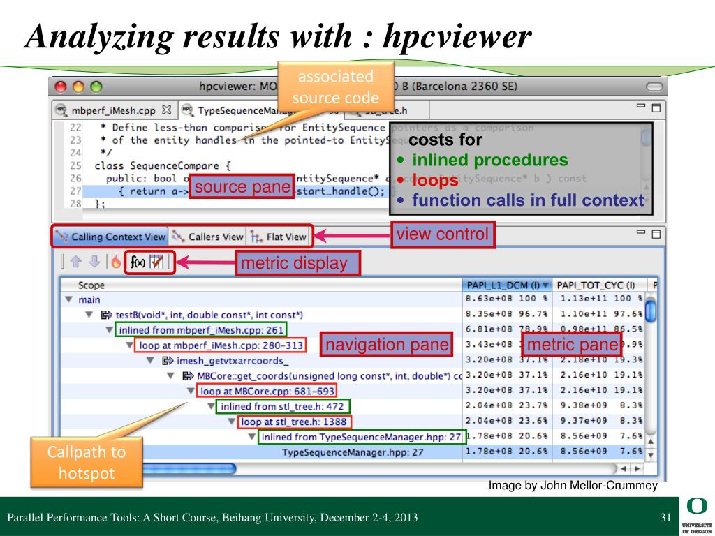Collapse inlined from stl_tree.h: 472 node
Screen dimensions: 715x536
click(211, 406)
